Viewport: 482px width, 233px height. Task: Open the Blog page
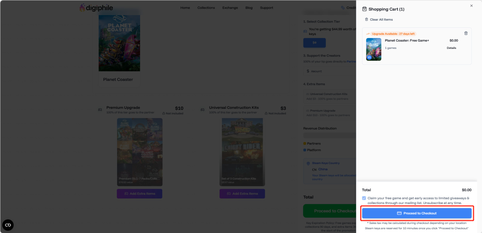(249, 8)
